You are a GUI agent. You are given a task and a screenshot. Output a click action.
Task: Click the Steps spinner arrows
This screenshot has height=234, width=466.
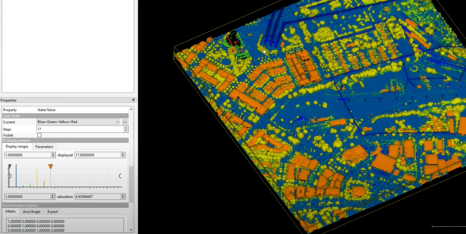[126, 129]
